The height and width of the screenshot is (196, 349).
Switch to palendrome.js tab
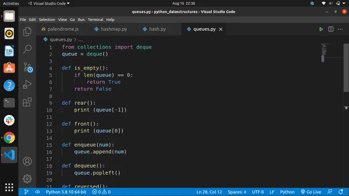63,29
